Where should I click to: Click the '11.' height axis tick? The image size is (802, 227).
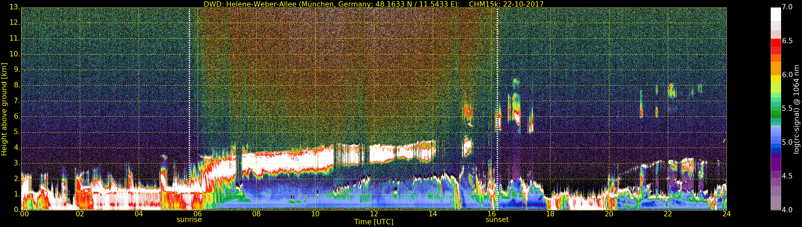tap(15, 38)
